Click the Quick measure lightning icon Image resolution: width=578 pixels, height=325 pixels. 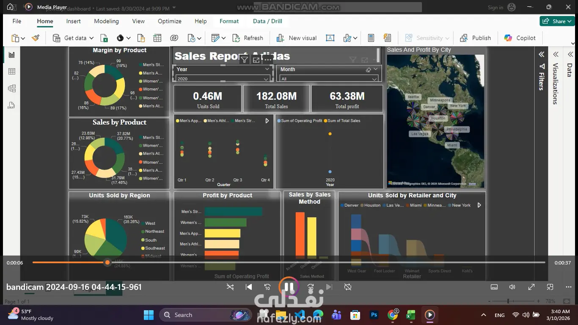click(387, 38)
